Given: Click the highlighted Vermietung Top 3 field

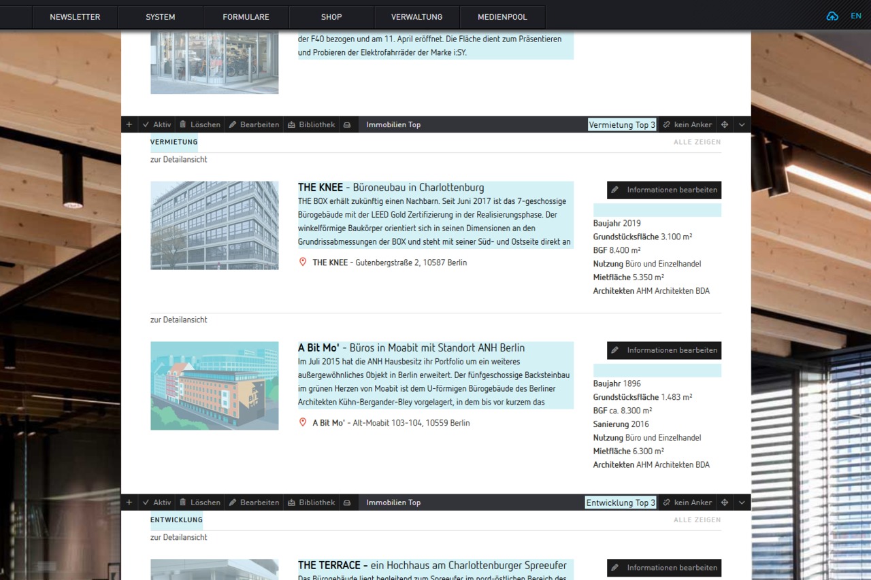Looking at the screenshot, I should click(621, 124).
